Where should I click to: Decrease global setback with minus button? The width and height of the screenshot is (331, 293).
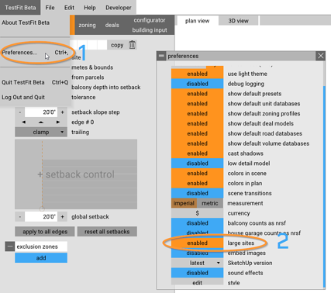pyautogui.click(x=20, y=217)
